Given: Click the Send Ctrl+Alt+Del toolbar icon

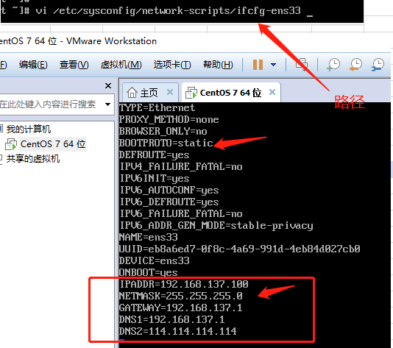Looking at the screenshot, I should point(302,65).
